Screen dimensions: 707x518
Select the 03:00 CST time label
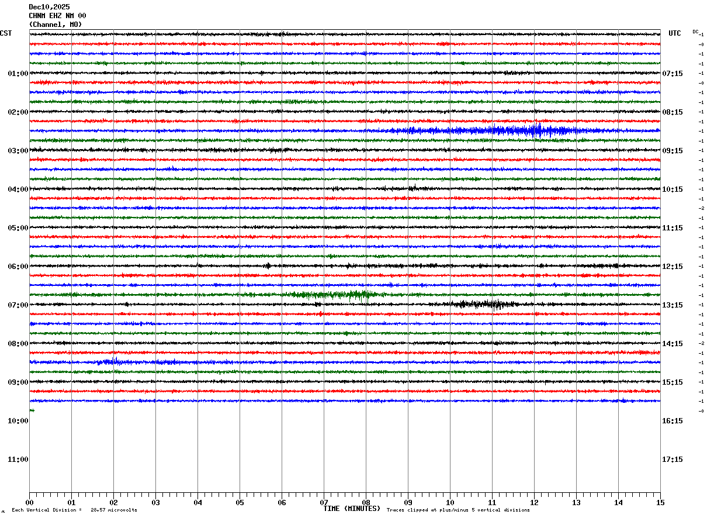[x=18, y=150]
